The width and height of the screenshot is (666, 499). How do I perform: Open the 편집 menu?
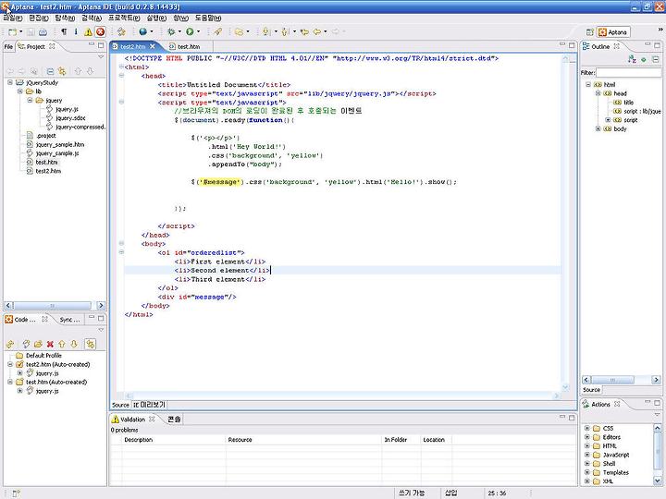click(38, 18)
